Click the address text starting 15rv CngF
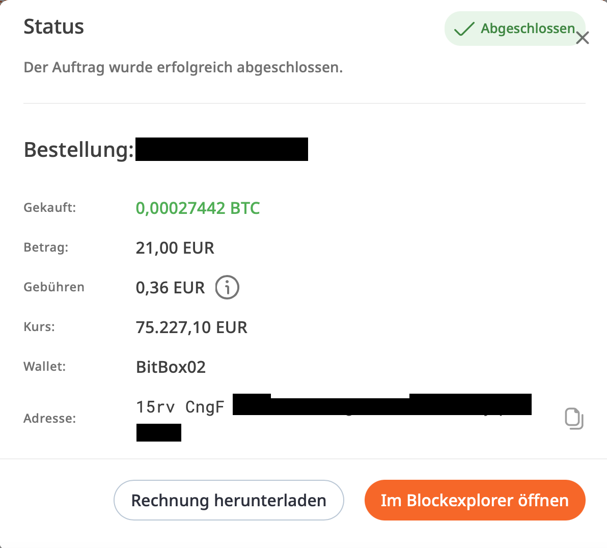The height and width of the screenshot is (548, 607). (180, 407)
